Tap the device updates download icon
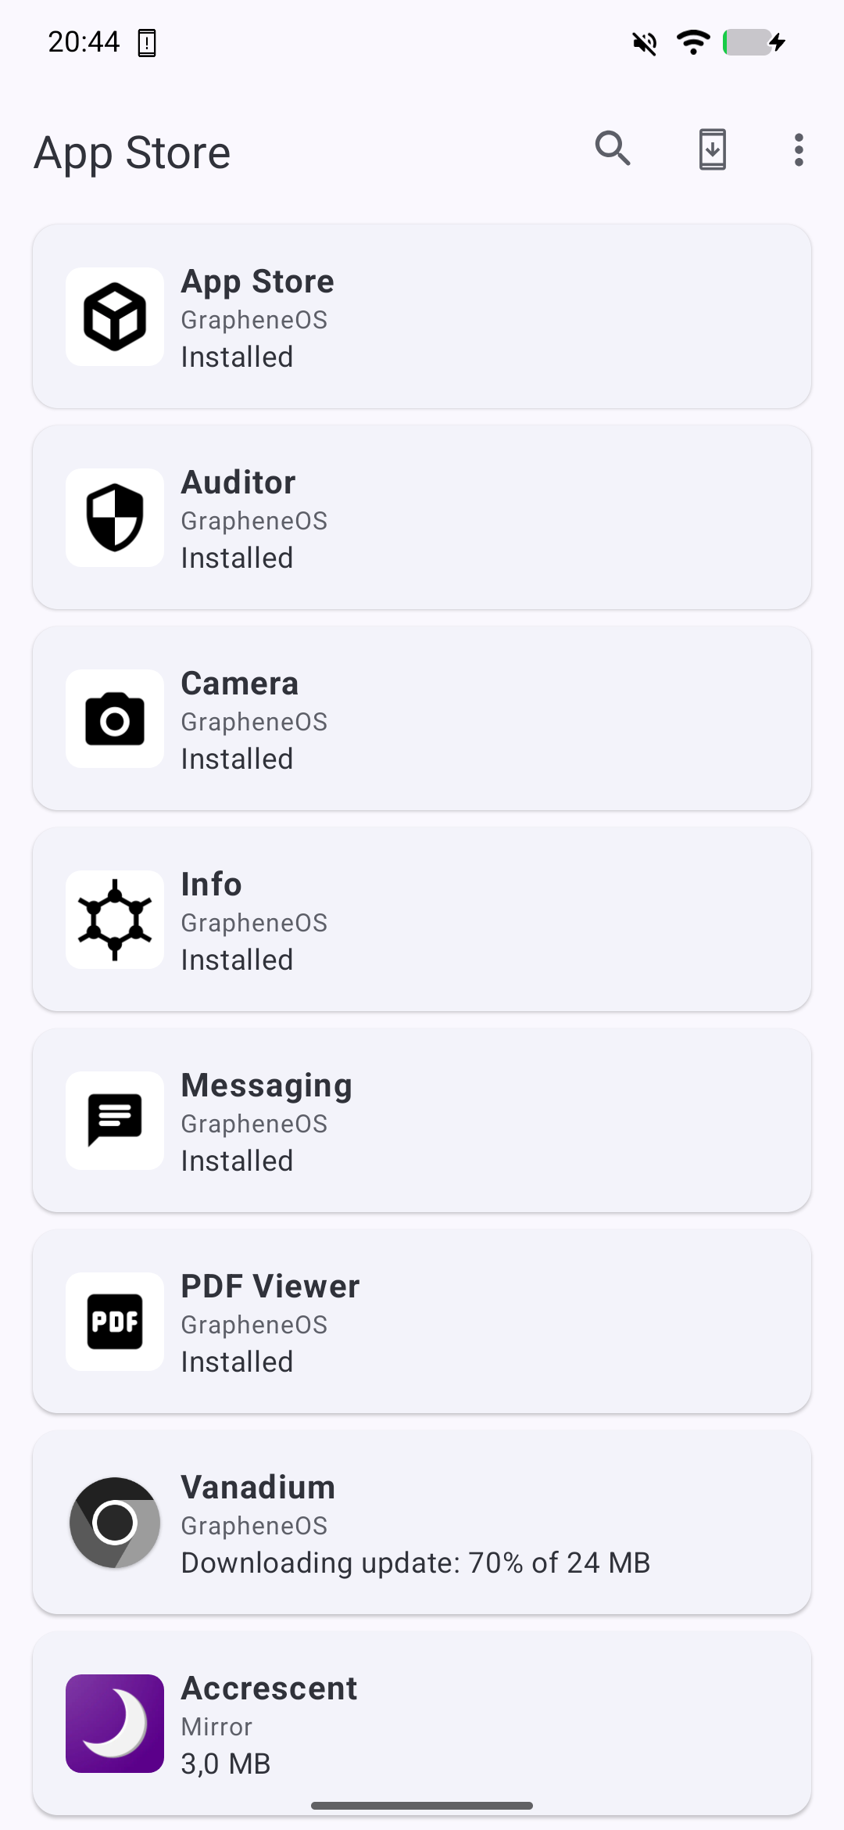This screenshot has height=1830, width=844. pos(712,149)
